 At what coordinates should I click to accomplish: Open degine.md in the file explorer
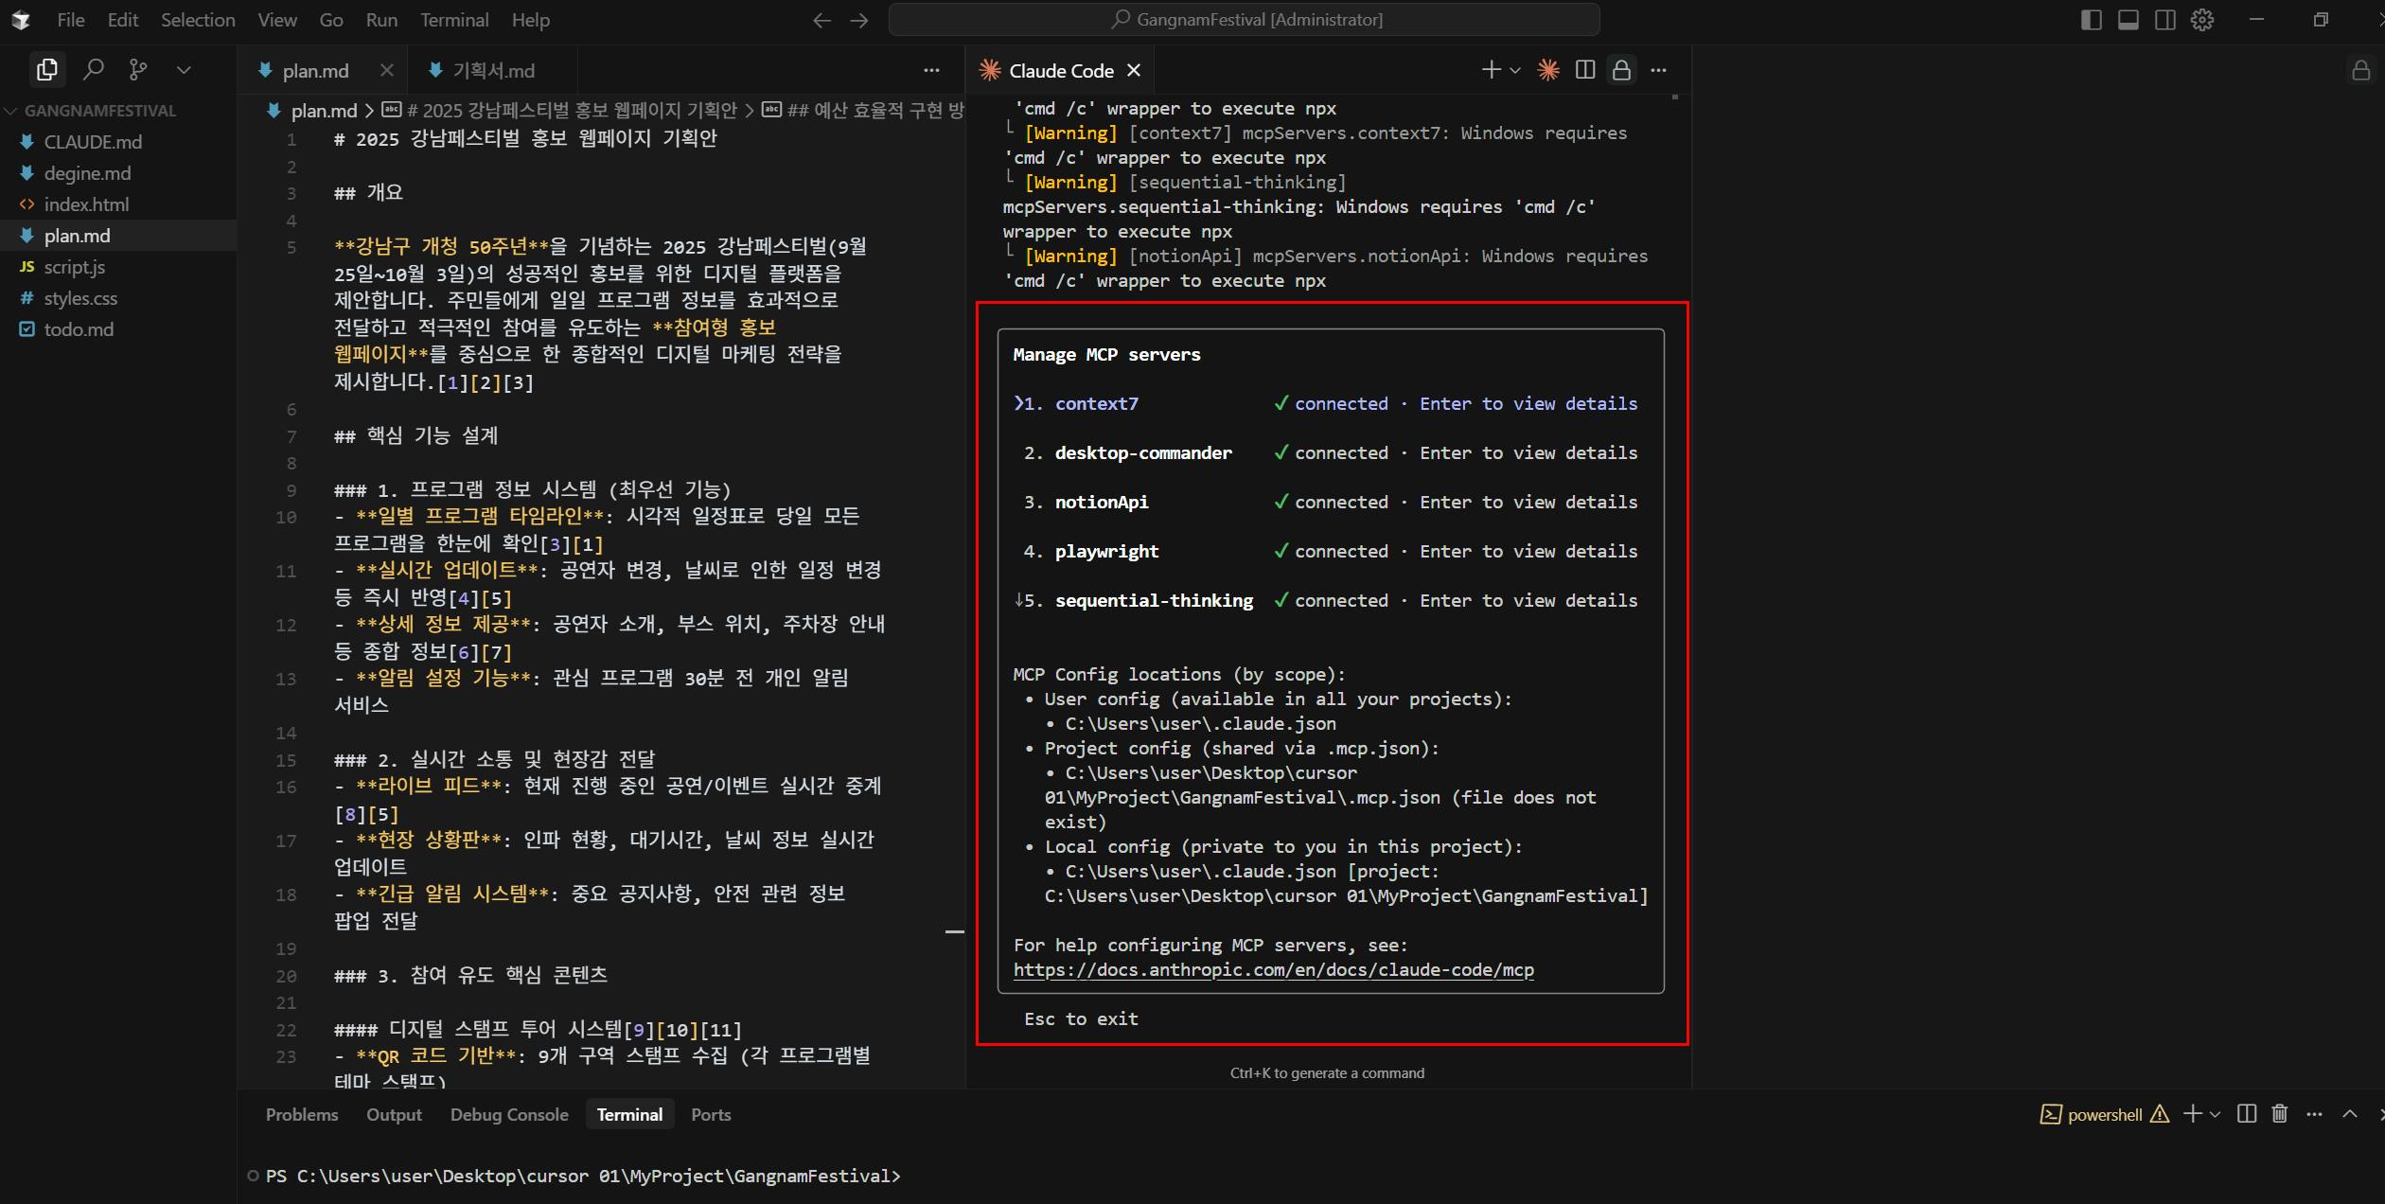(87, 173)
